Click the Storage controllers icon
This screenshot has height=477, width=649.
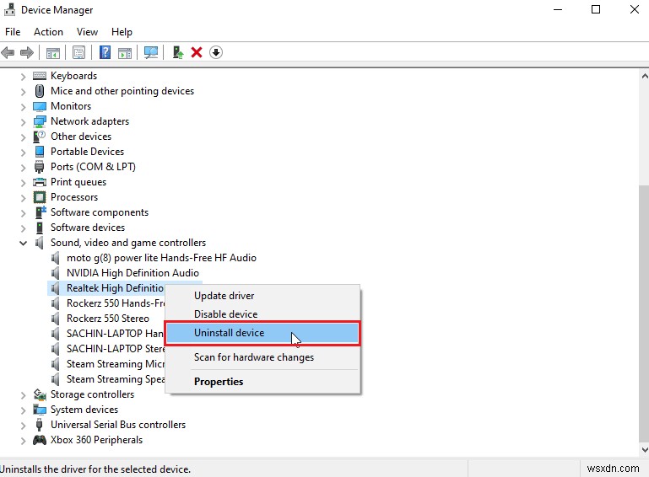[x=40, y=394]
